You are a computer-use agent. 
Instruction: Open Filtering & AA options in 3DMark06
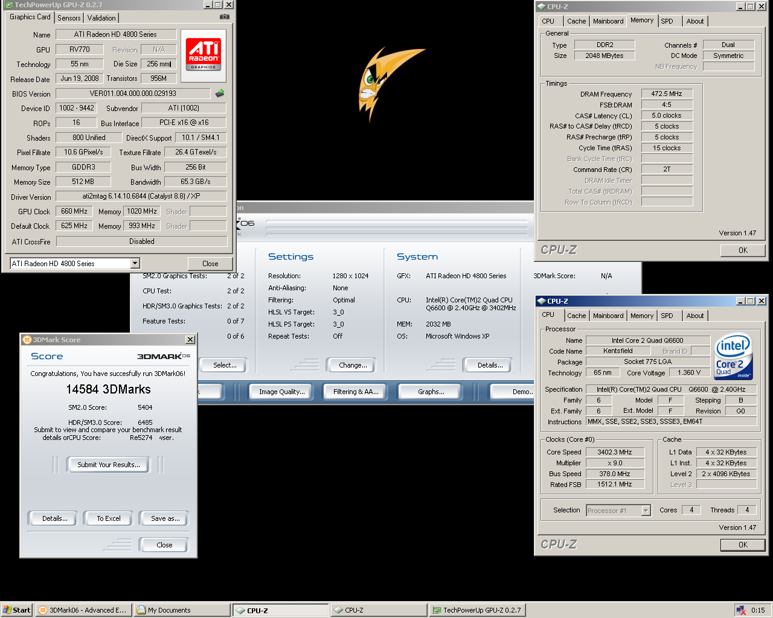point(356,392)
